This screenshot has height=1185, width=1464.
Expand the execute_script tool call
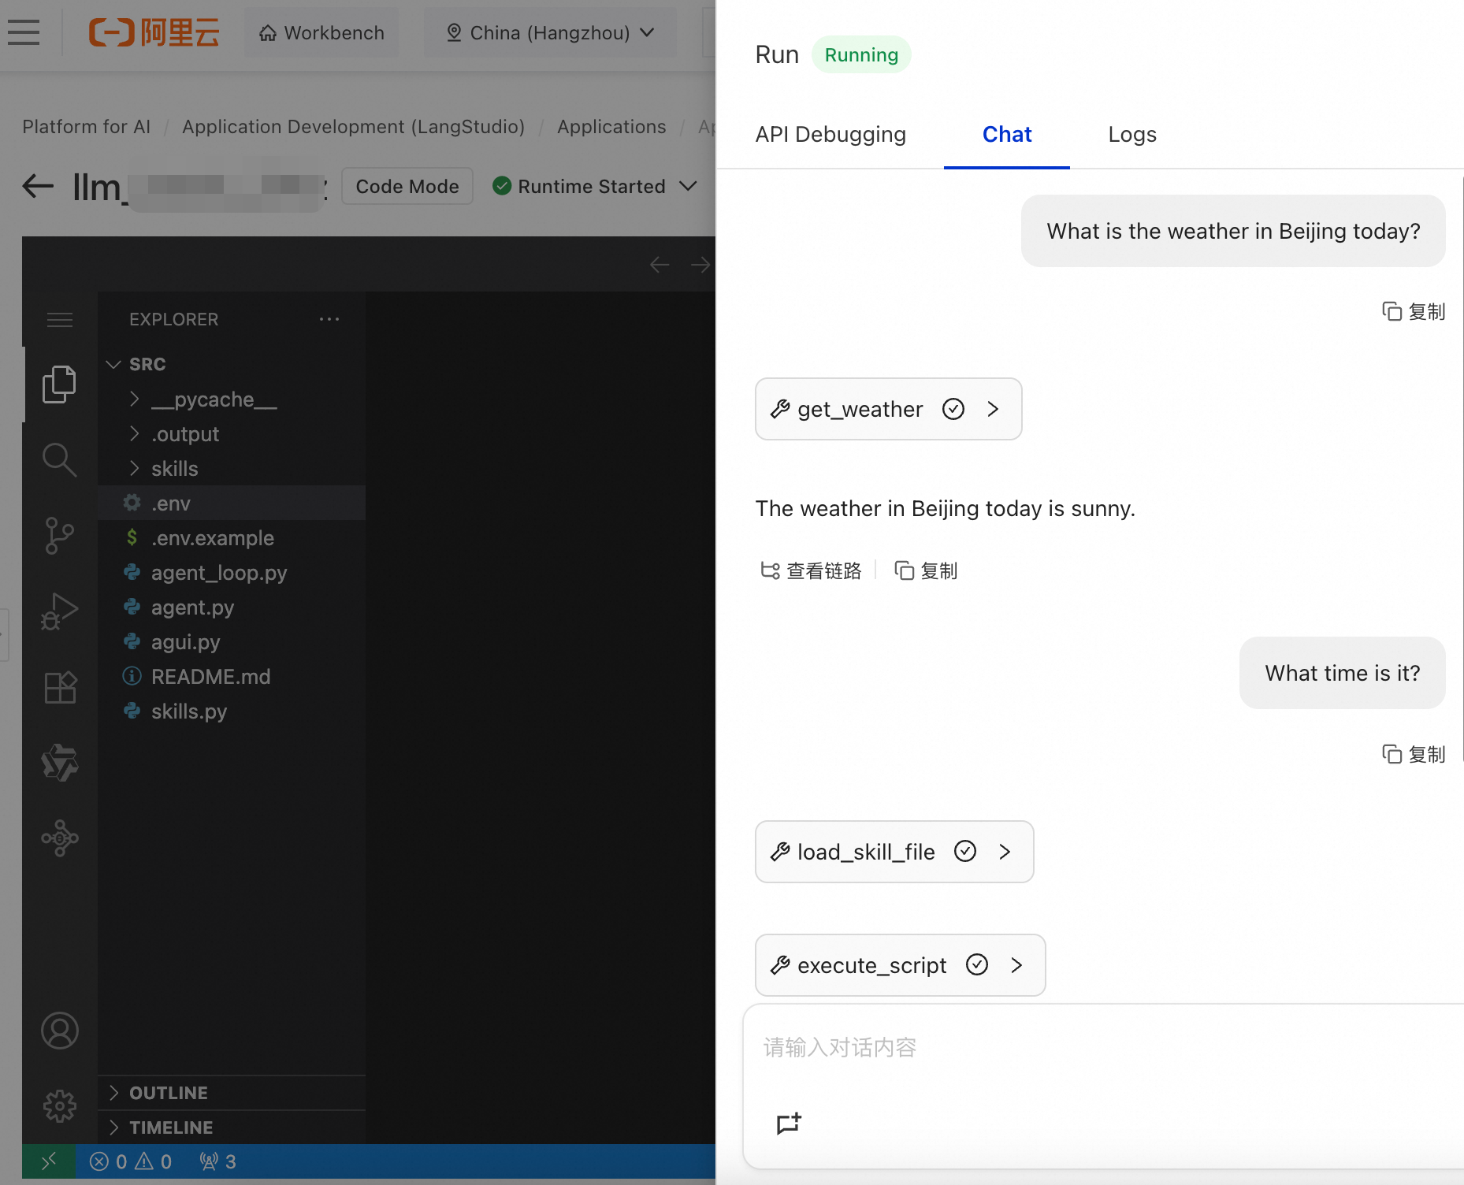pos(901,965)
